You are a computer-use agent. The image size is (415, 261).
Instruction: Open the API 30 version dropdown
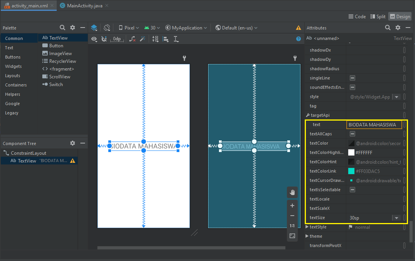pyautogui.click(x=152, y=28)
